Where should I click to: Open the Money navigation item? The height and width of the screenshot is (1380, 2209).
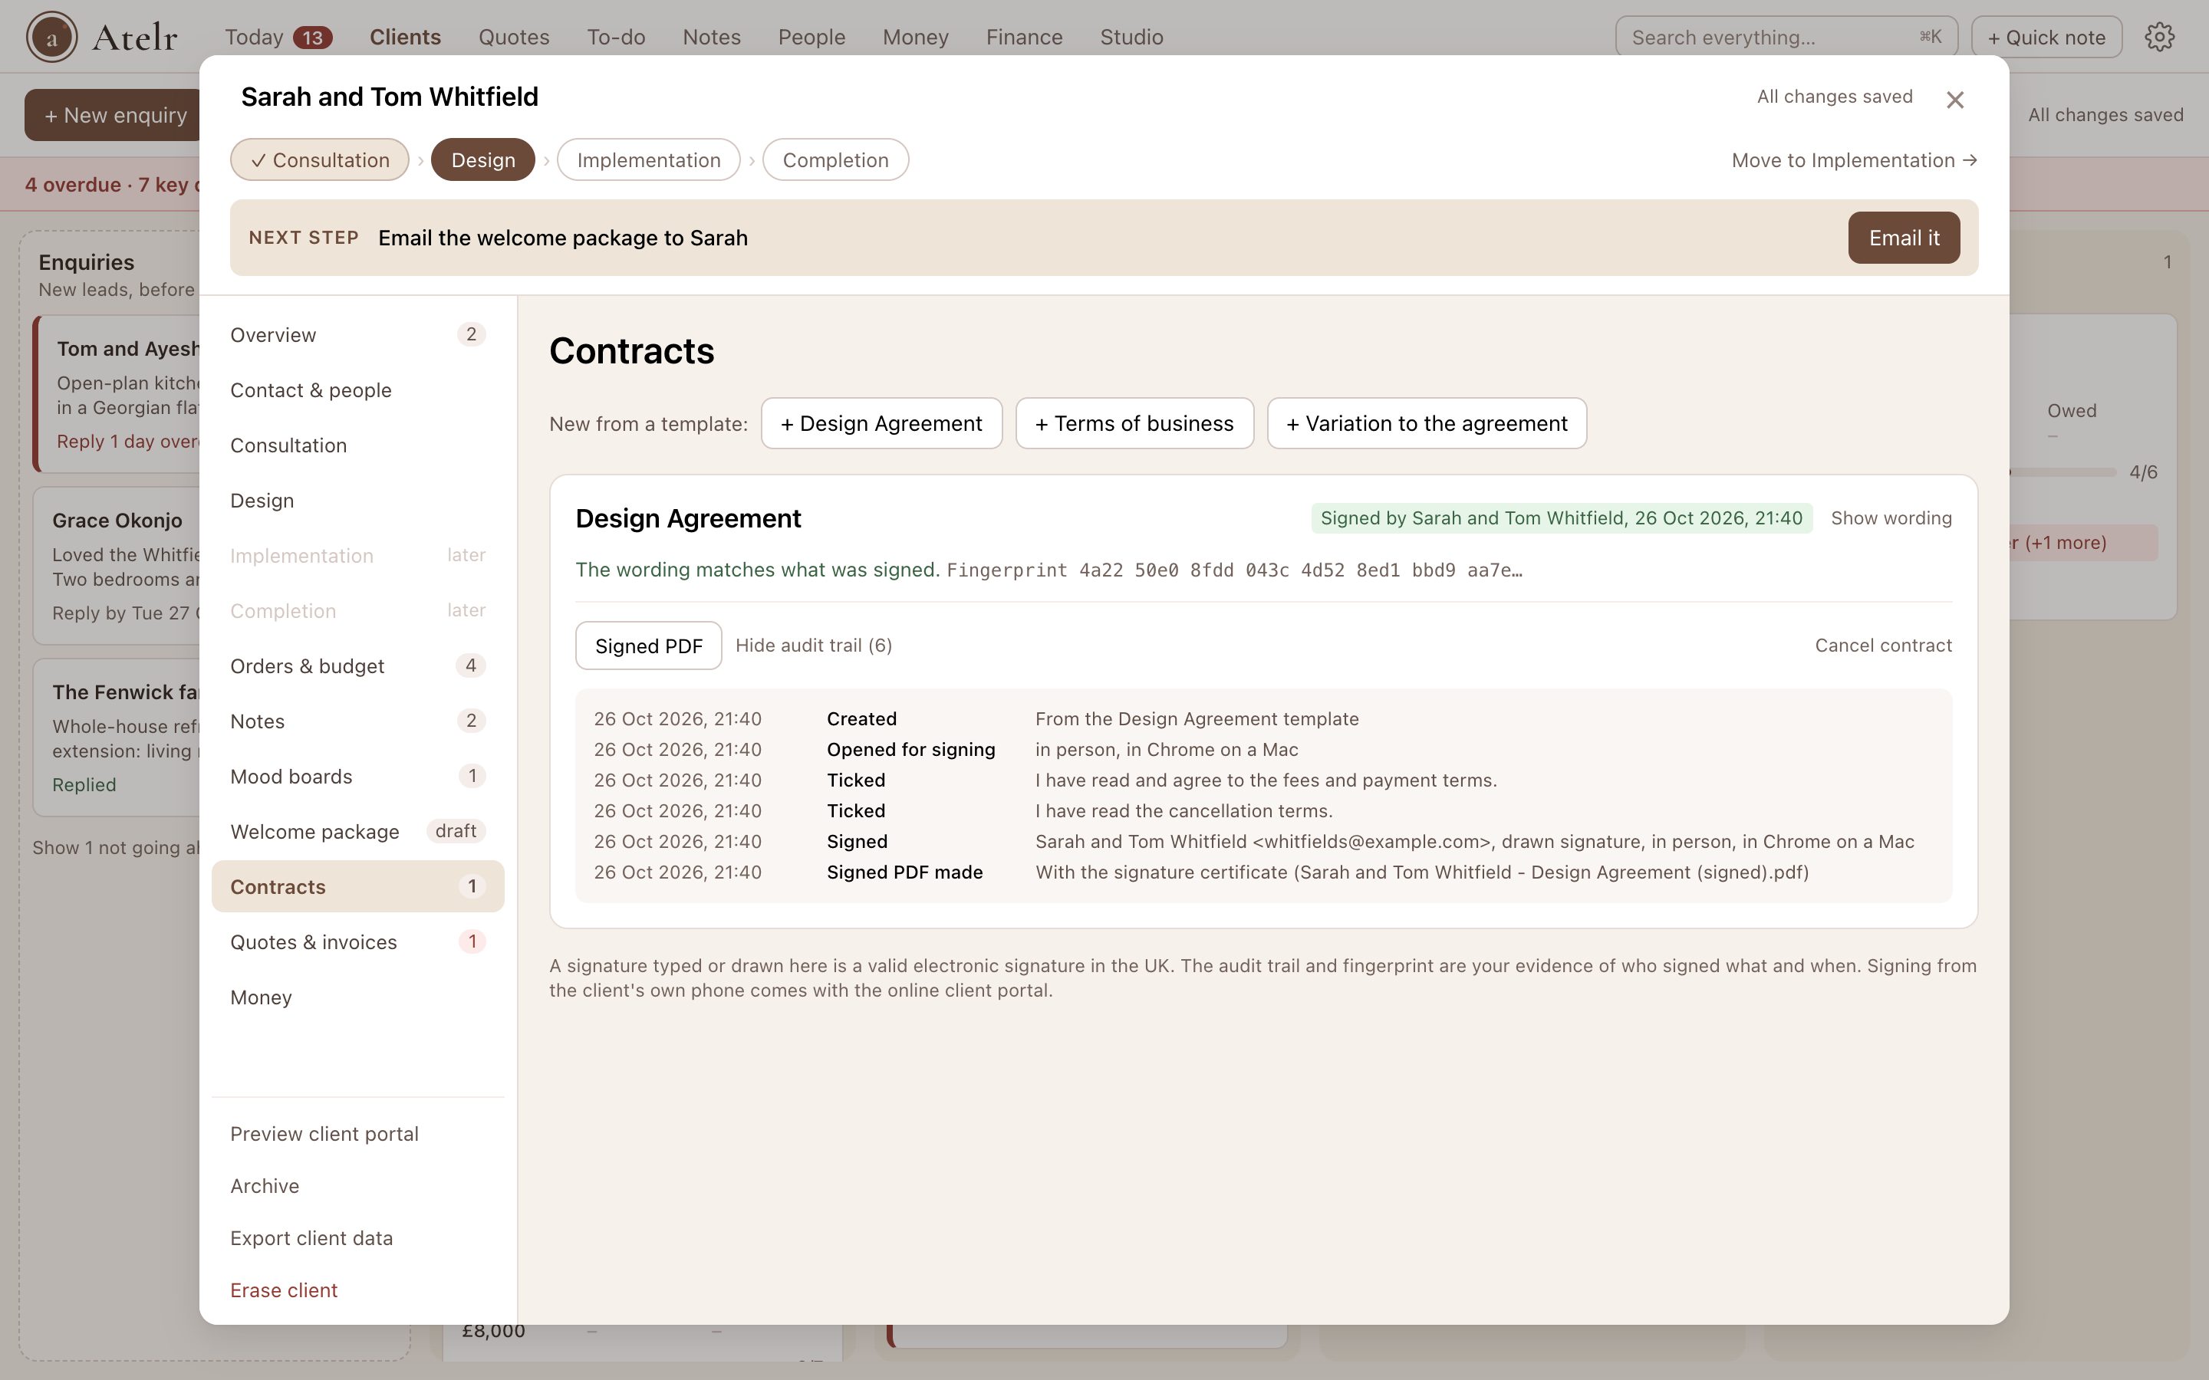click(x=916, y=37)
